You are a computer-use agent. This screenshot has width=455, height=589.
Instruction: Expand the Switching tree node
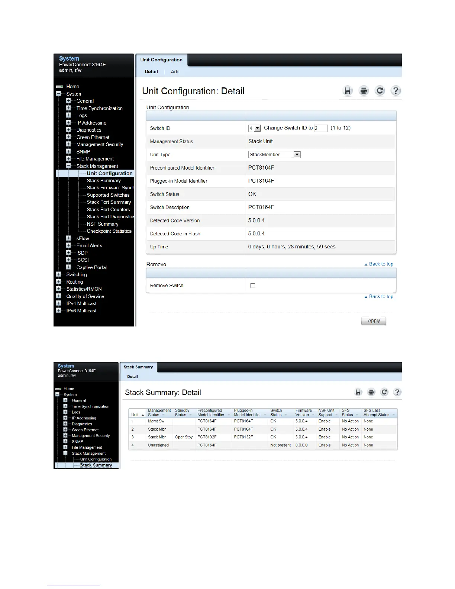click(x=58, y=274)
